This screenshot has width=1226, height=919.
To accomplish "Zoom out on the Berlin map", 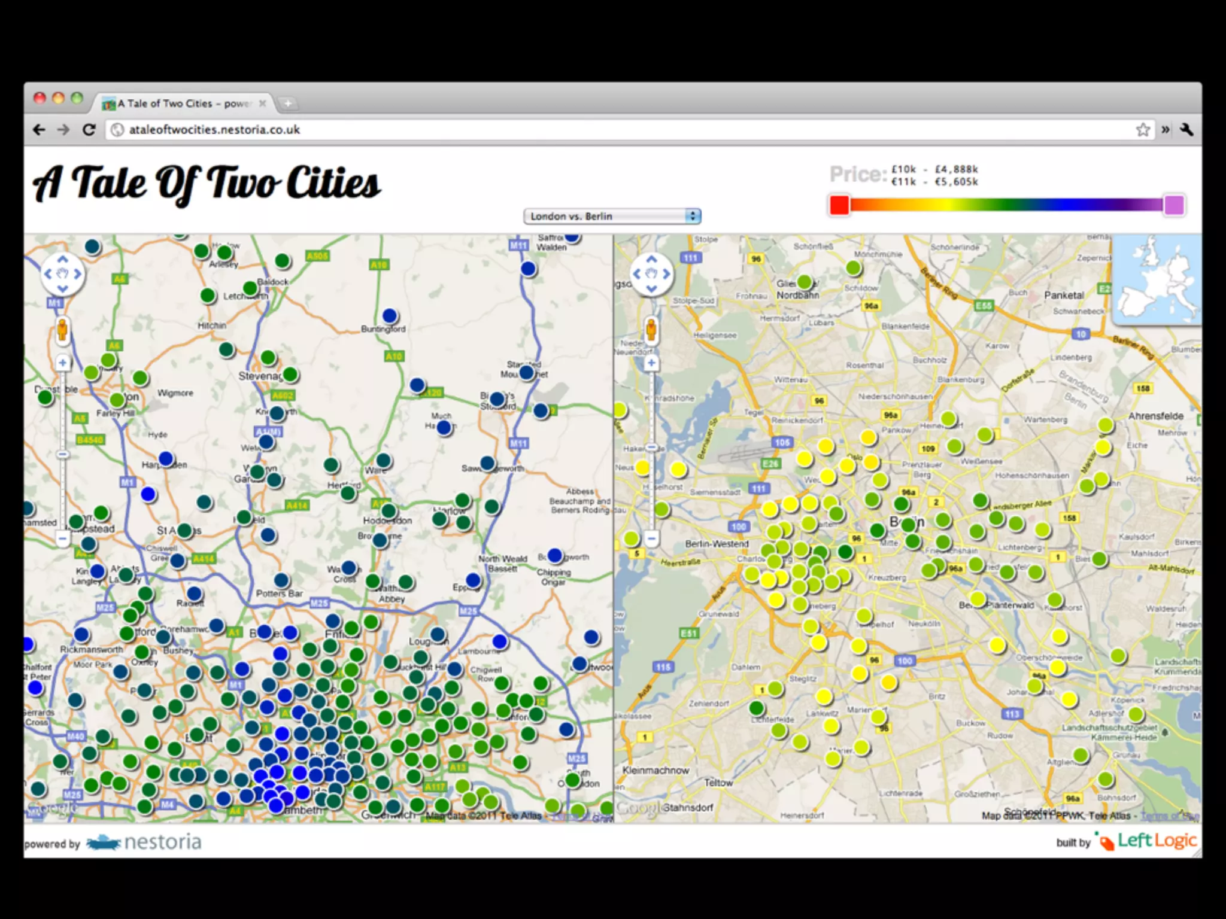I will click(x=651, y=538).
